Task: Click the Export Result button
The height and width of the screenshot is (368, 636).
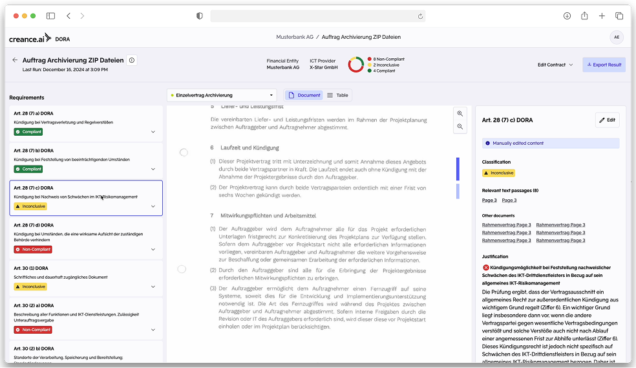Action: (604, 65)
